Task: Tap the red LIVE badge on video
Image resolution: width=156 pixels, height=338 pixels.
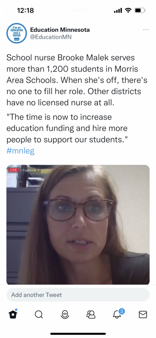Action: pyautogui.click(x=14, y=170)
